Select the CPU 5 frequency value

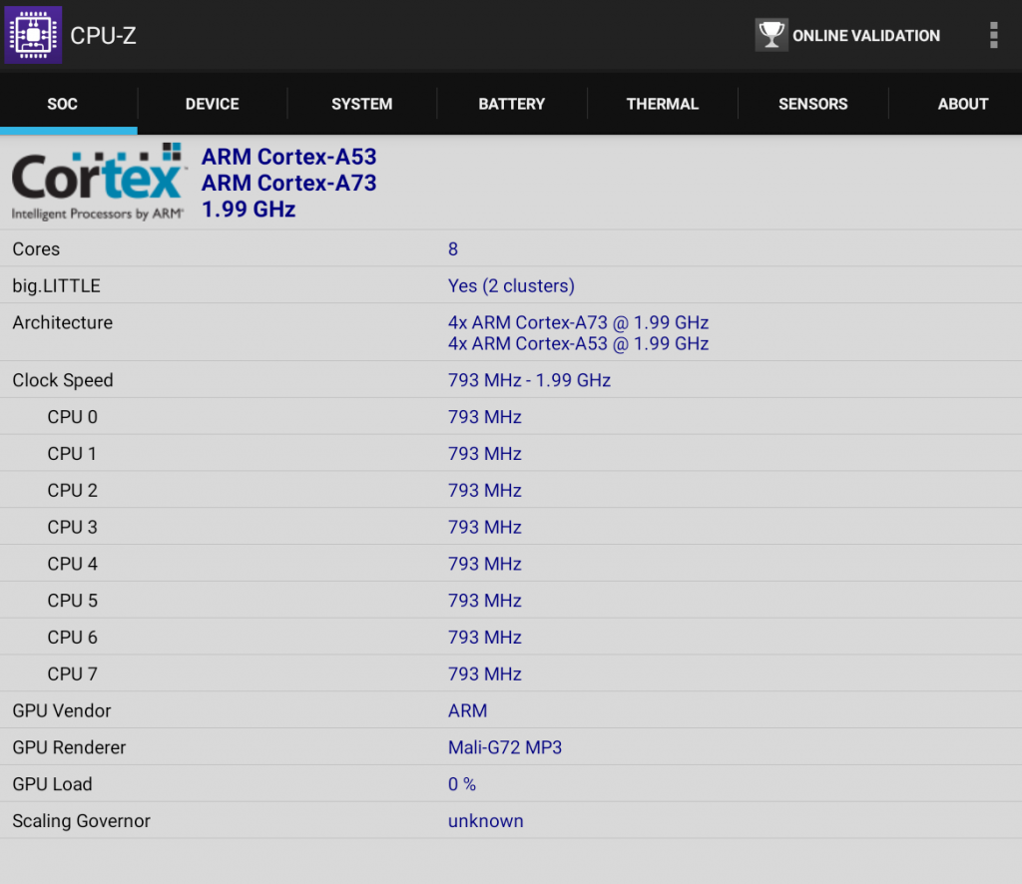pos(484,601)
